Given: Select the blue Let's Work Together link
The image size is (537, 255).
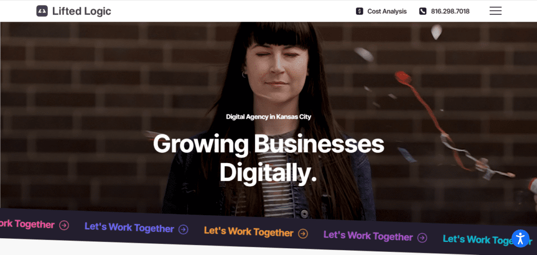Looking at the screenshot, I should click(x=130, y=228).
